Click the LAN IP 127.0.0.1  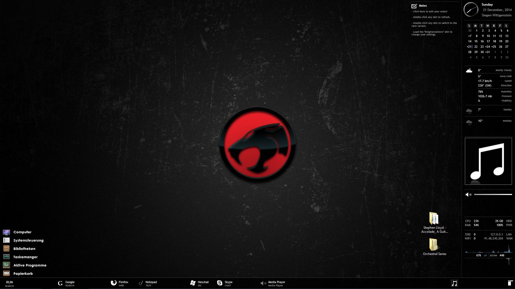pyautogui.click(x=497, y=234)
